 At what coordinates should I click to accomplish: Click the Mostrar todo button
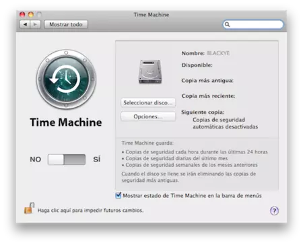point(66,24)
